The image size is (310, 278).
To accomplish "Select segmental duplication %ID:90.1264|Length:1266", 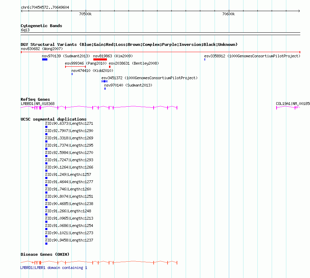I will click(69, 167).
